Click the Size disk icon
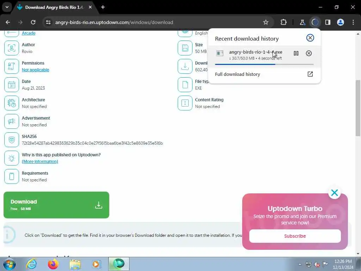Image resolution: width=361 pixels, height=271 pixels. click(185, 48)
